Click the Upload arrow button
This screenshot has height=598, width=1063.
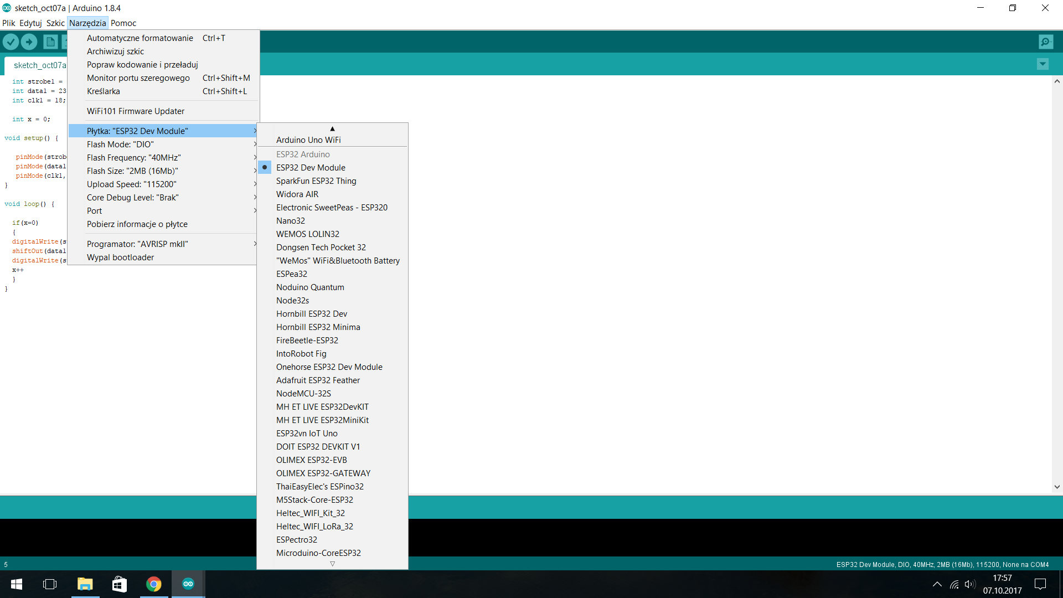(29, 42)
